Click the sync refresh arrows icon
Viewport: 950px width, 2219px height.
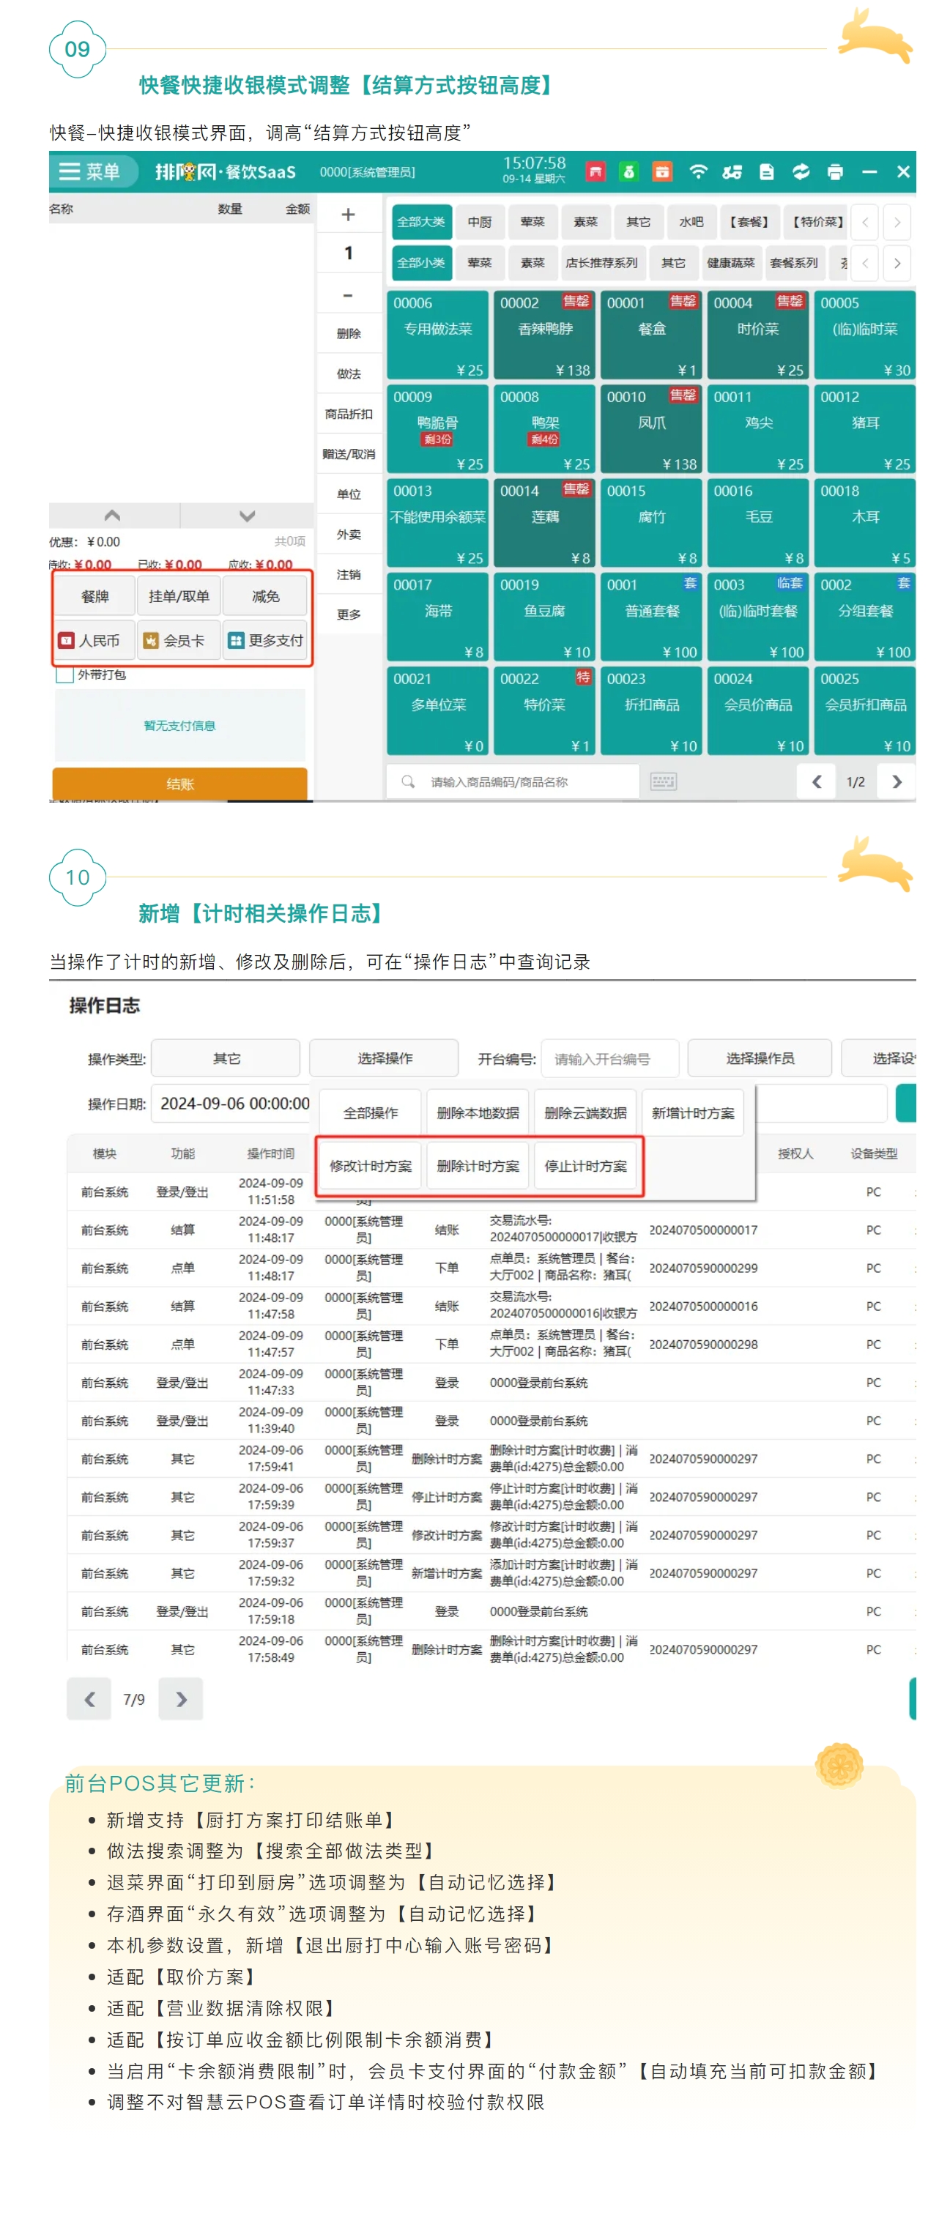pos(800,171)
